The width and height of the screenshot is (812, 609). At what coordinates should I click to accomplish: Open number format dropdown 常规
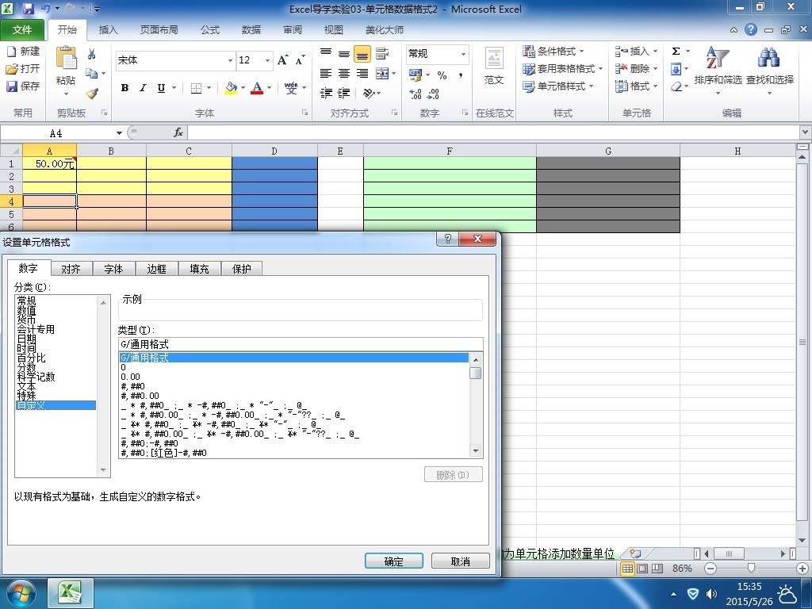463,53
